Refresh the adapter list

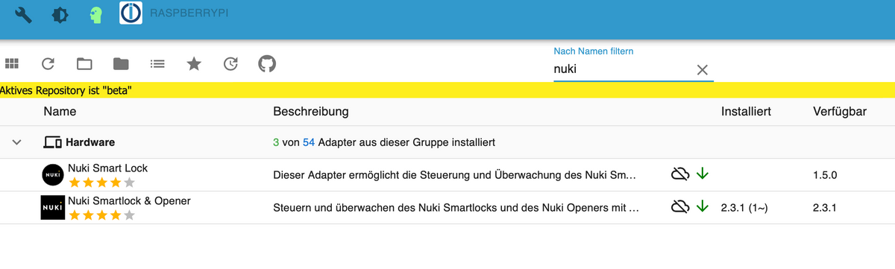coord(48,64)
